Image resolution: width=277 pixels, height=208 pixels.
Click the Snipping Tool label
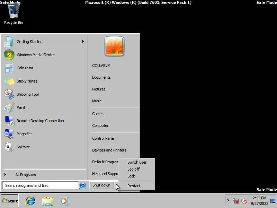28,94
